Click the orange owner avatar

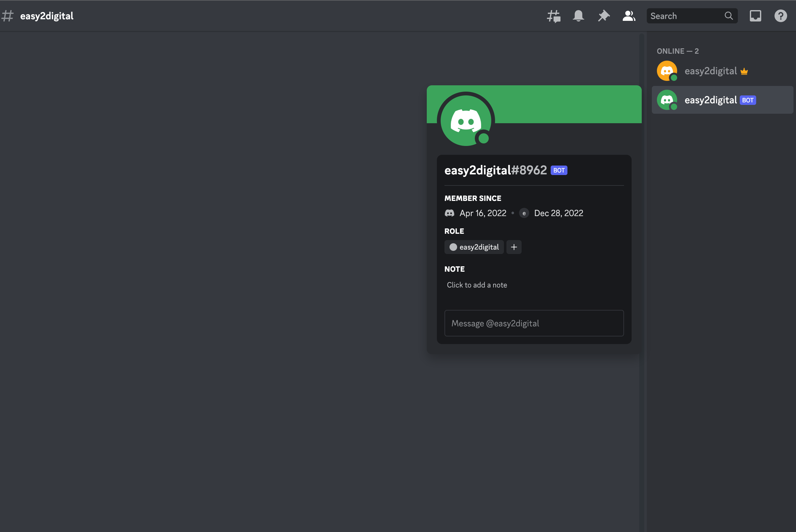point(667,71)
